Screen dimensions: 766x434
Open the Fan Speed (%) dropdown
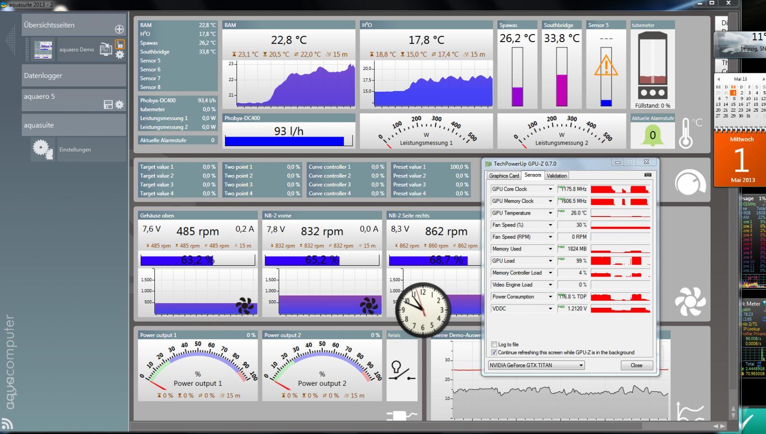click(550, 225)
